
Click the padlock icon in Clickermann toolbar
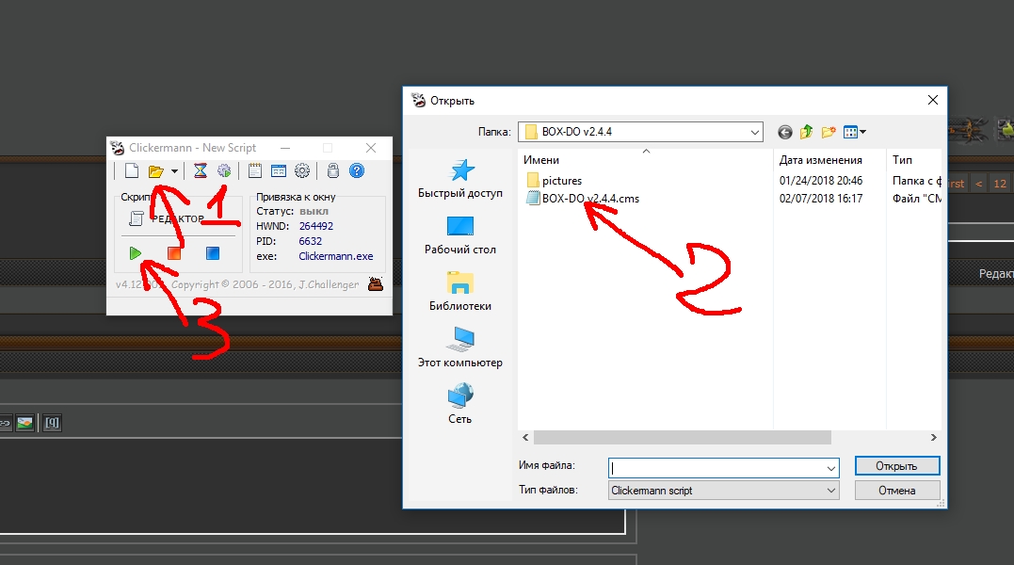pyautogui.click(x=332, y=171)
